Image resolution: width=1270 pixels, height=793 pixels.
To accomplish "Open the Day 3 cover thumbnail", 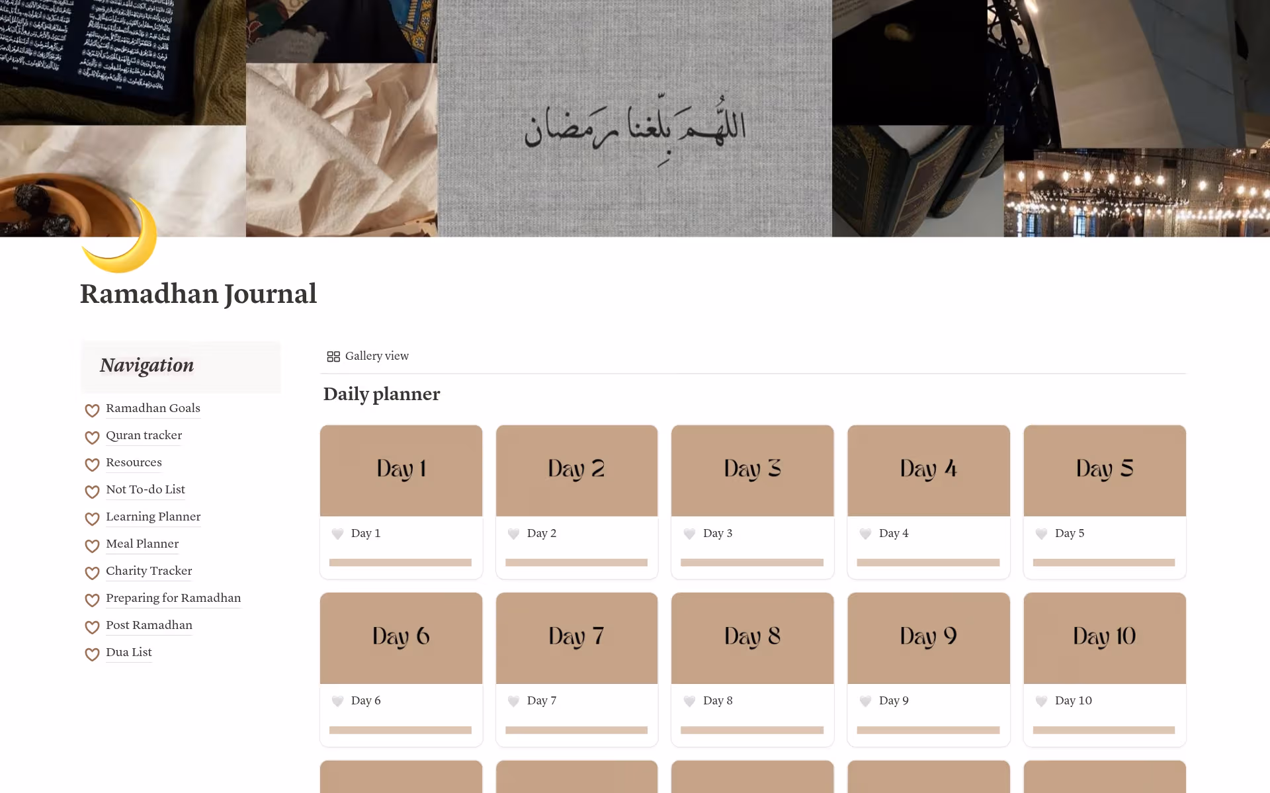I will (752, 470).
